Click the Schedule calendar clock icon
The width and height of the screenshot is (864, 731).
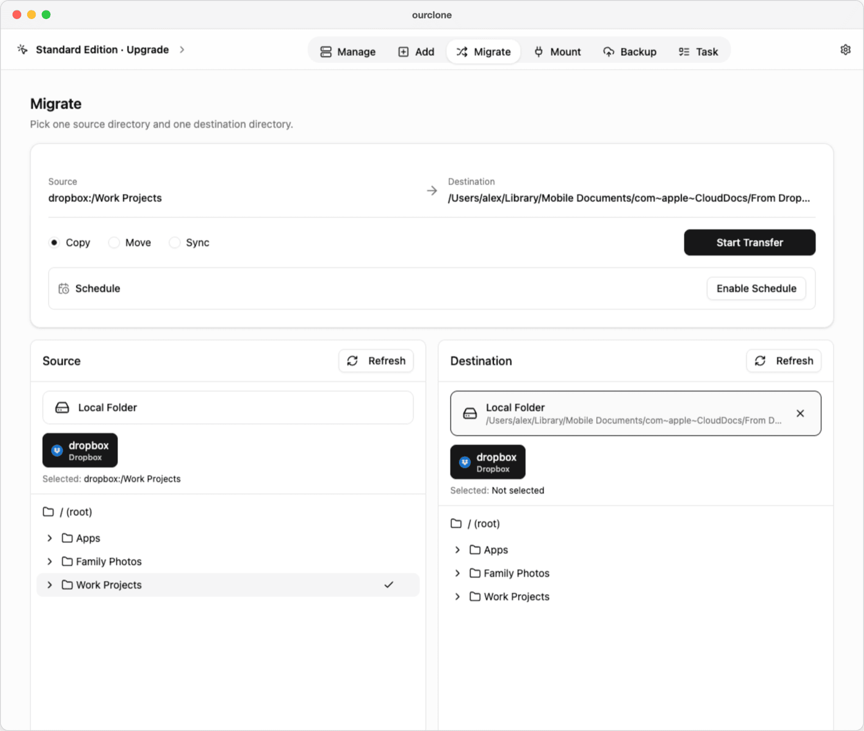(x=64, y=289)
